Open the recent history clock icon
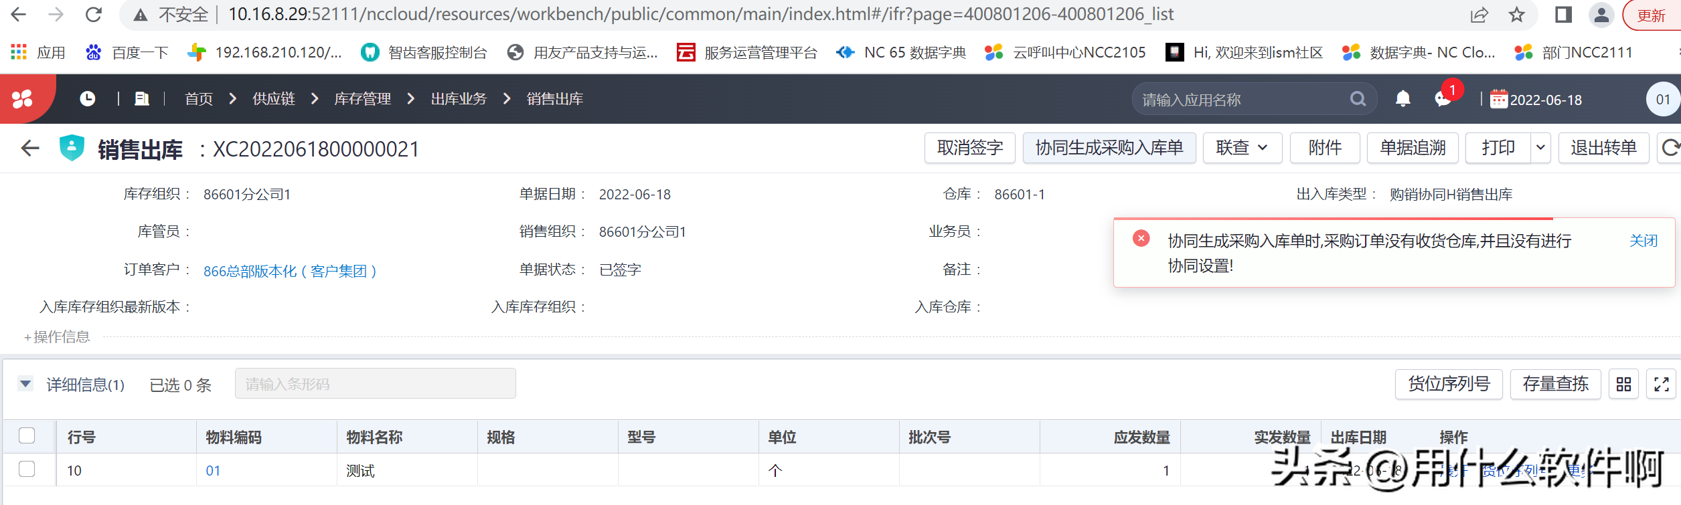The image size is (1681, 505). 87,99
